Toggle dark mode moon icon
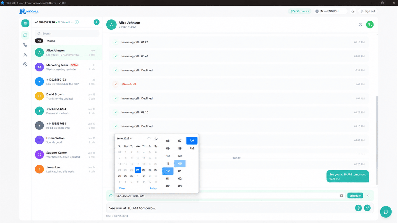The height and width of the screenshot is (223, 398). click(x=353, y=11)
